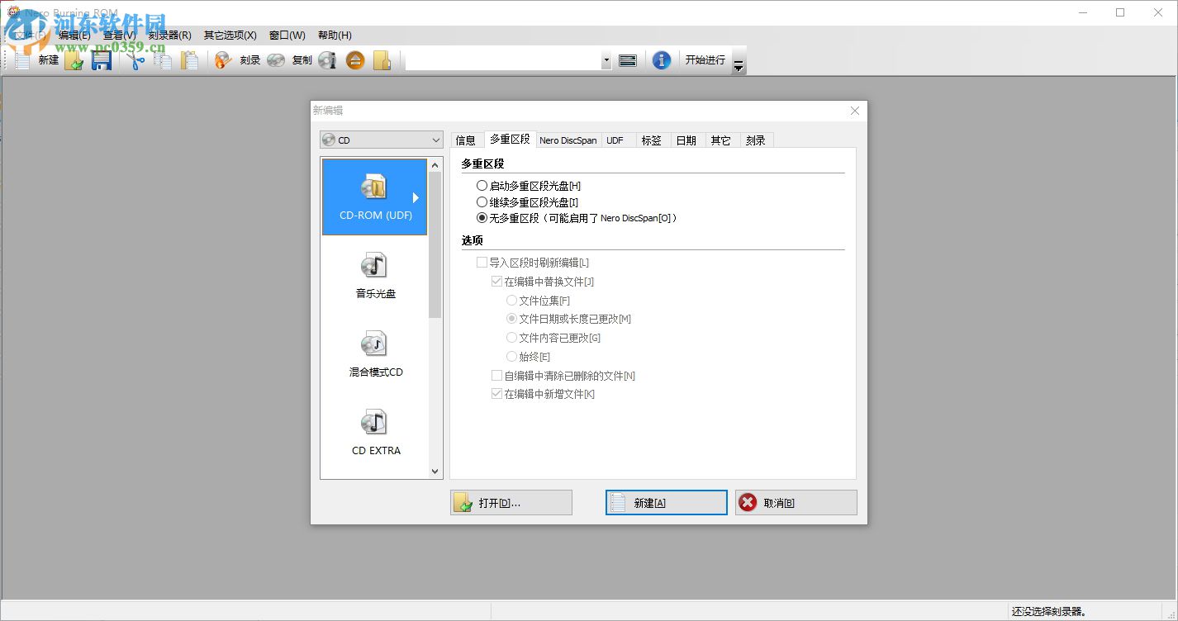Open the 刻录器(R) menu
Viewport: 1178px width, 621px height.
click(x=170, y=36)
